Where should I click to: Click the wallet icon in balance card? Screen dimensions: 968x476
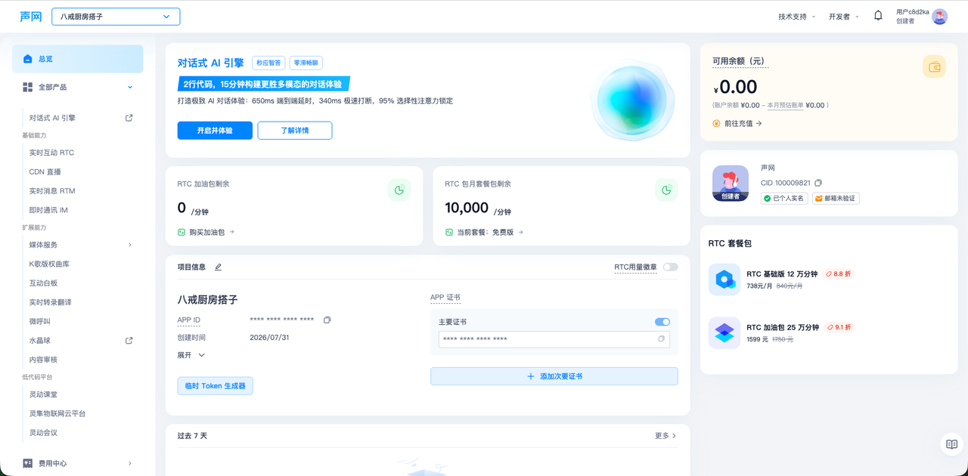click(x=934, y=67)
